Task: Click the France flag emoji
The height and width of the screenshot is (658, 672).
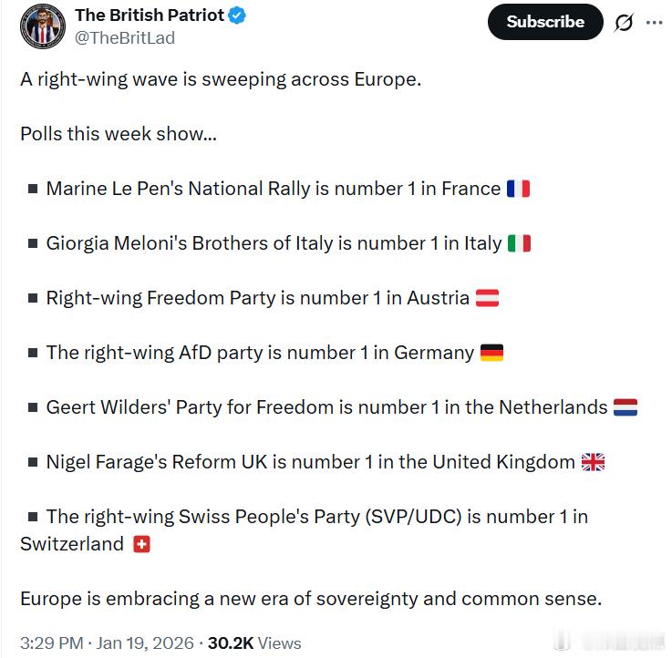Action: (518, 189)
